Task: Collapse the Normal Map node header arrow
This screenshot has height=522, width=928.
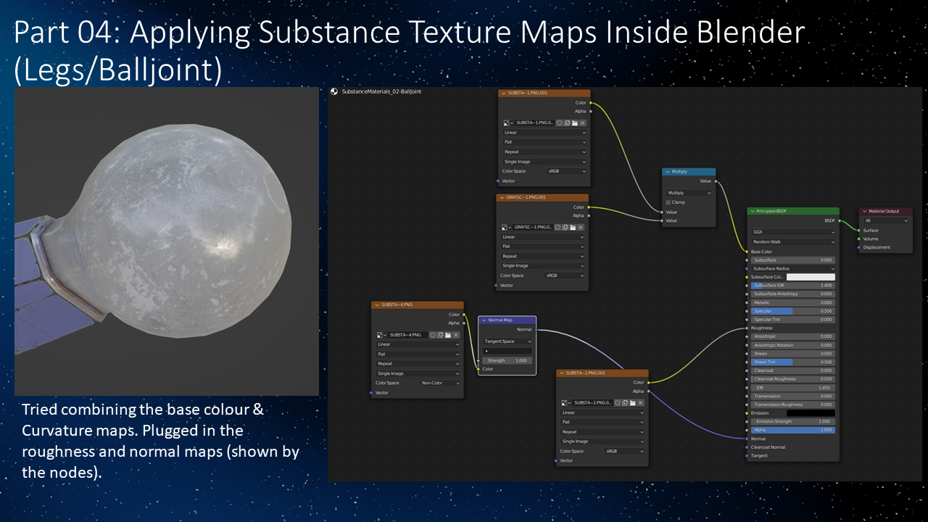Action: coord(484,320)
